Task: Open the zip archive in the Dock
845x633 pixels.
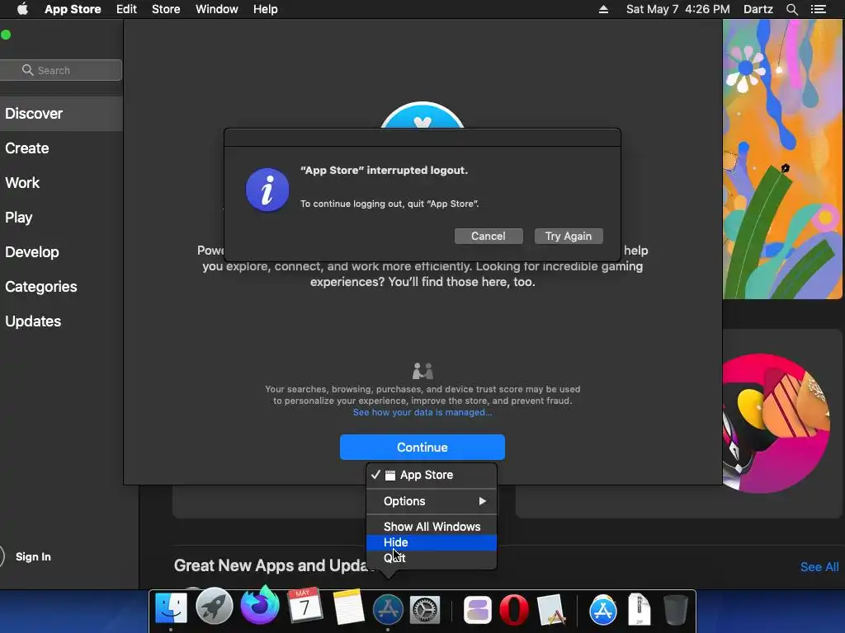Action: click(x=640, y=609)
